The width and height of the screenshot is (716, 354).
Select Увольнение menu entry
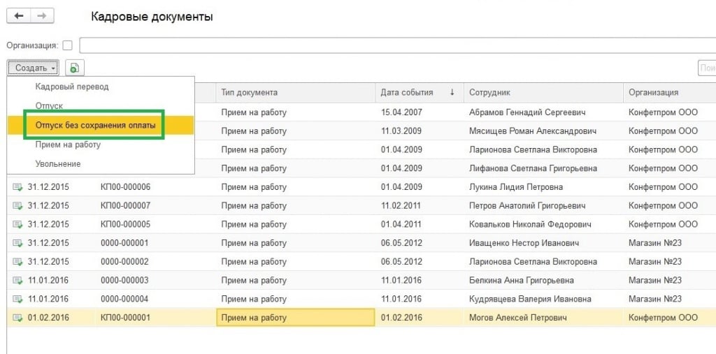pyautogui.click(x=58, y=163)
